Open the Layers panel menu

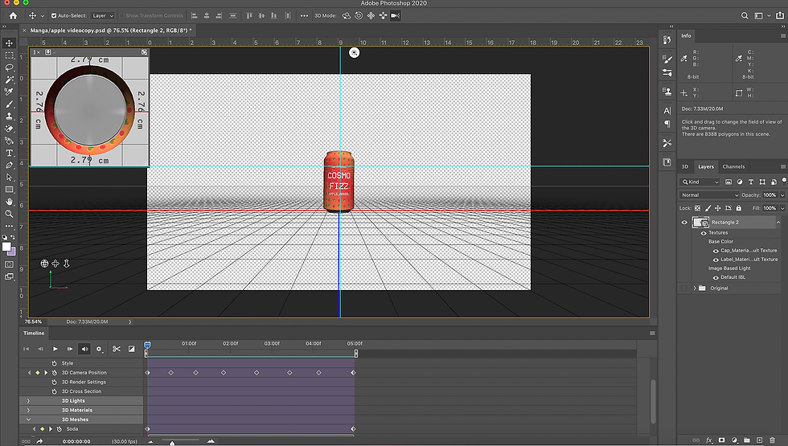pos(782,167)
